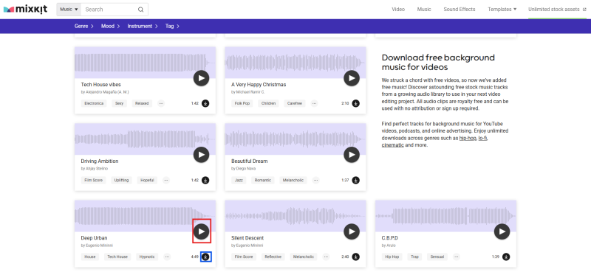This screenshot has width=591, height=272.
Task: Select the Romantic tag
Action: (263, 180)
